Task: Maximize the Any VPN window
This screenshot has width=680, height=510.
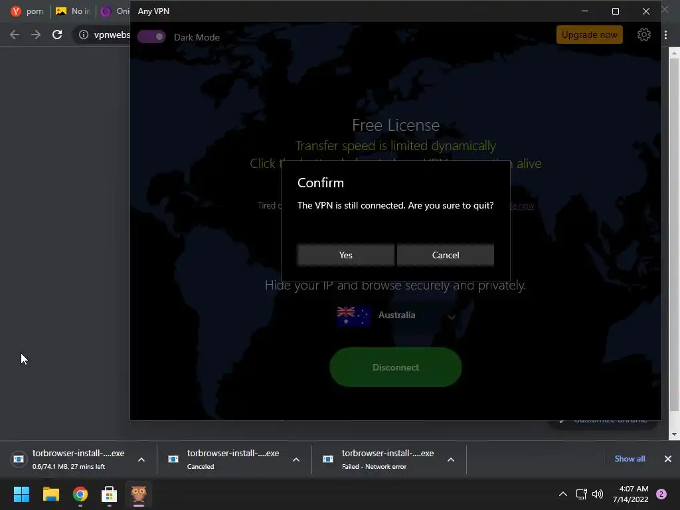Action: (616, 11)
